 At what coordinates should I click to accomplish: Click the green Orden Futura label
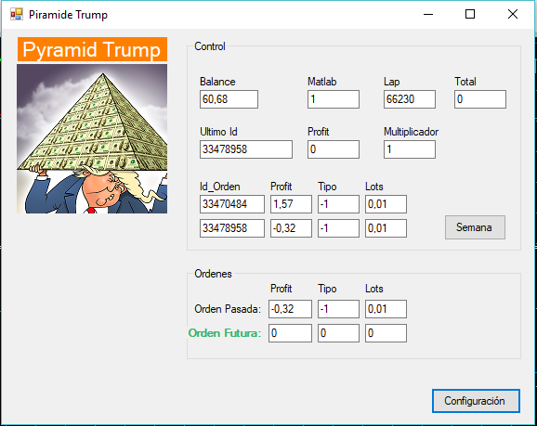(x=225, y=333)
